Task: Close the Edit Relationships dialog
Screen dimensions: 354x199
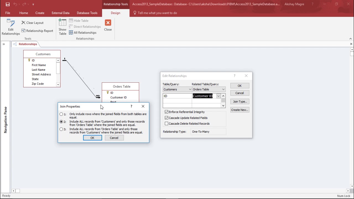Action: pyautogui.click(x=246, y=76)
